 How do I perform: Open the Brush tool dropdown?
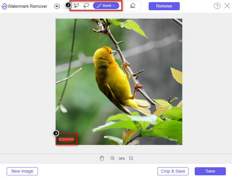(106, 6)
